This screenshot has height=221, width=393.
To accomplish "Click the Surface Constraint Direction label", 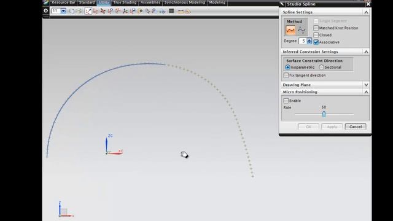I will pyautogui.click(x=314, y=61).
